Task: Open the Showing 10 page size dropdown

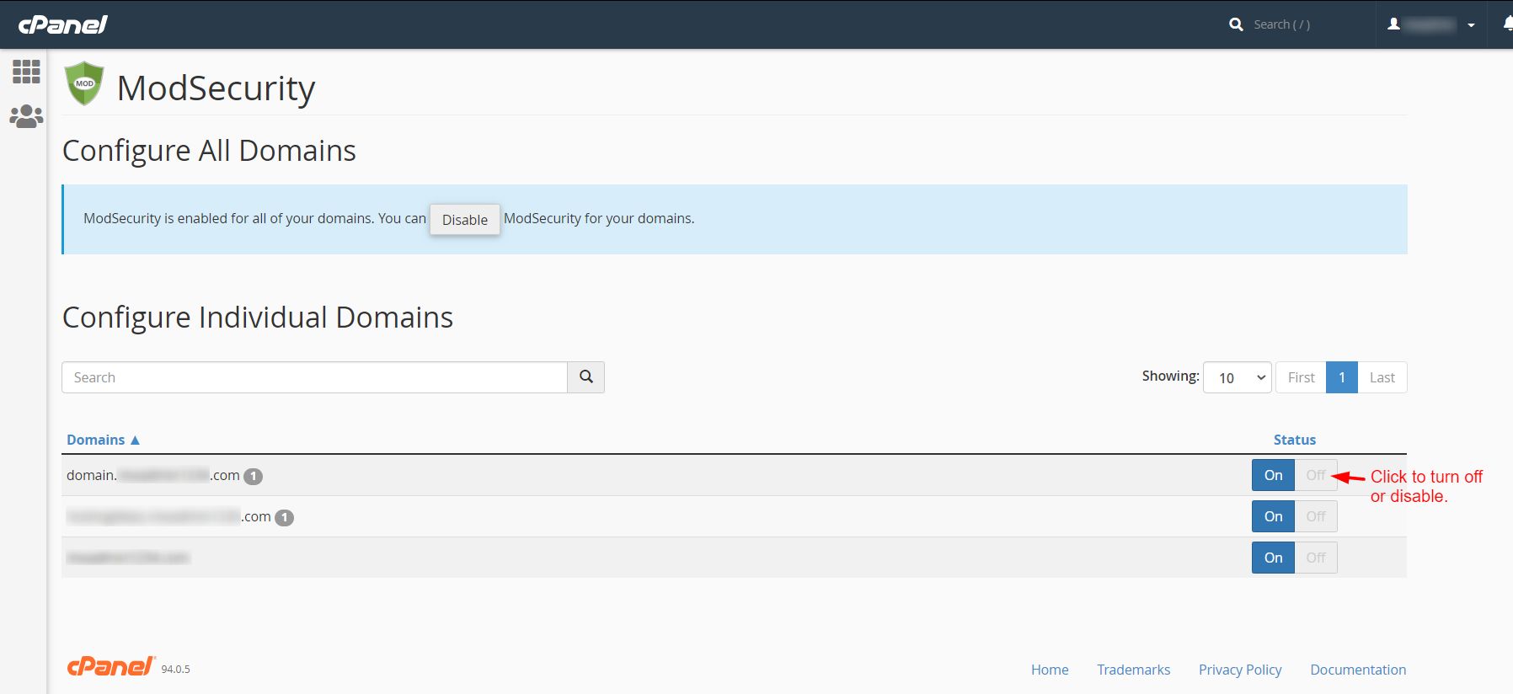Action: click(1238, 377)
